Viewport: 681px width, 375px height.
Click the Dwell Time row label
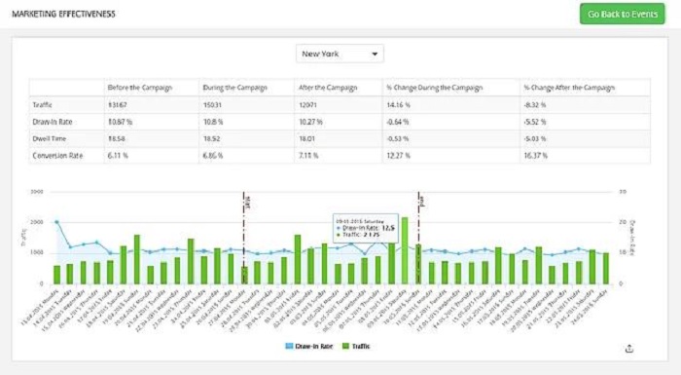tap(49, 138)
